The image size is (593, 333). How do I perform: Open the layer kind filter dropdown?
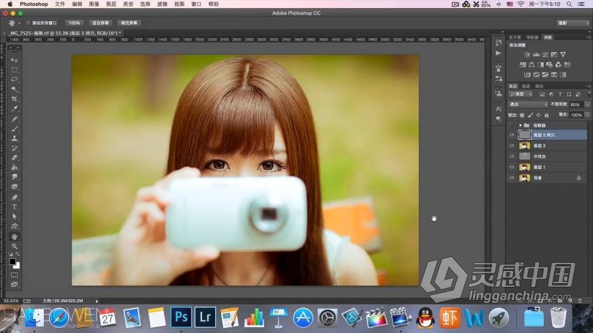point(521,94)
